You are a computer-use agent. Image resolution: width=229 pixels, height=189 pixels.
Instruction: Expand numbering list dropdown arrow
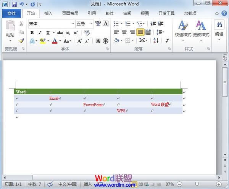click(133, 24)
